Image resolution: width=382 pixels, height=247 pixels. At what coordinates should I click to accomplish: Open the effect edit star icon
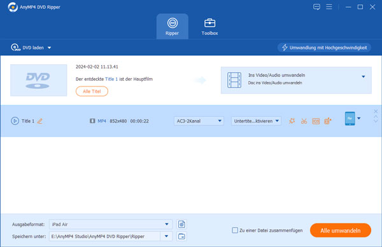(292, 121)
